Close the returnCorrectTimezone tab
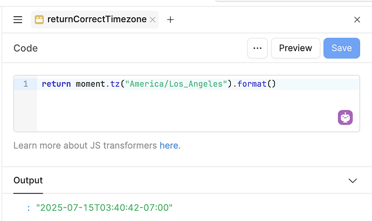 point(153,20)
